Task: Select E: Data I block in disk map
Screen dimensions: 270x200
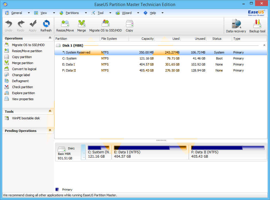Action: coord(150,152)
